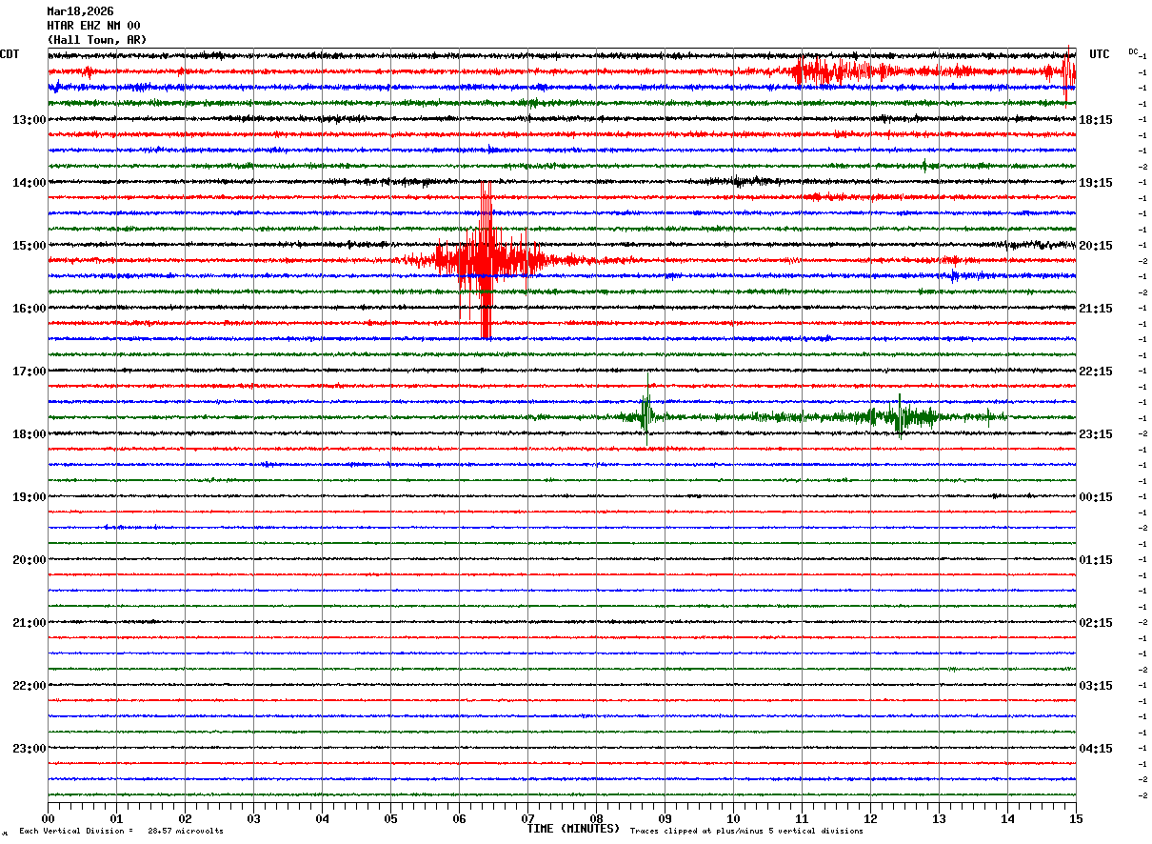
Task: Select the 18:00 CDT time label
Action: (29, 433)
